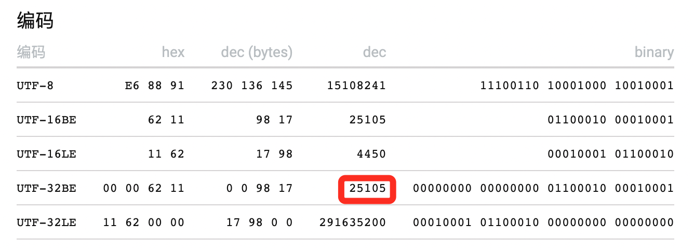694x252 pixels.
Task: Click decimal 25105 in UTF-16BE row
Action: (368, 120)
